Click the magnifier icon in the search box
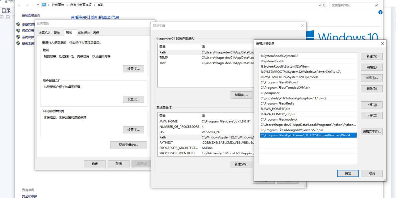Viewport: 396px width, 198px height. point(376,5)
